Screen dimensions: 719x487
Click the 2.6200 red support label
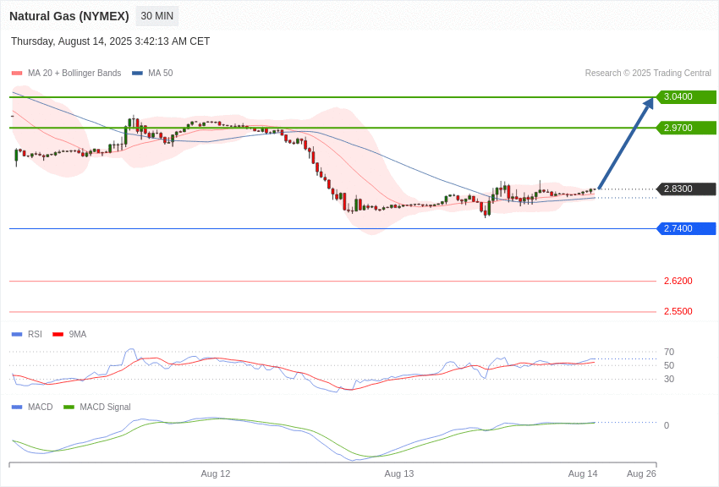tap(678, 281)
